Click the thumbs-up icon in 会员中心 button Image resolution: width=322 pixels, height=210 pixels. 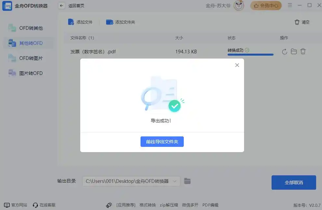click(x=256, y=6)
